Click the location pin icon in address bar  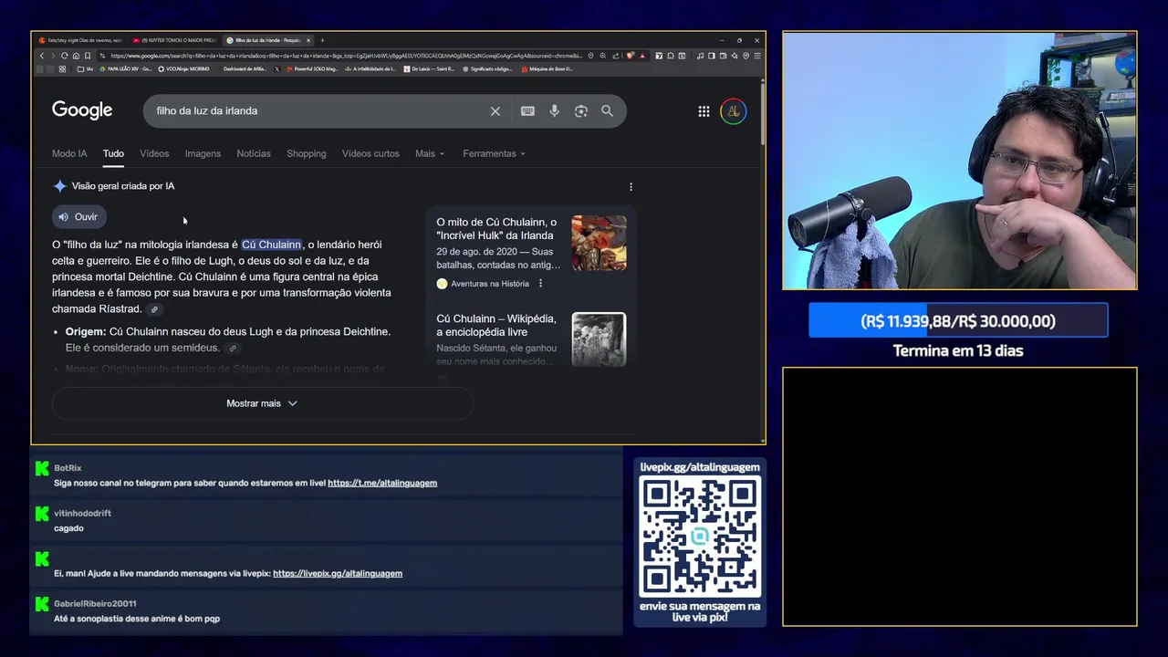[x=590, y=56]
